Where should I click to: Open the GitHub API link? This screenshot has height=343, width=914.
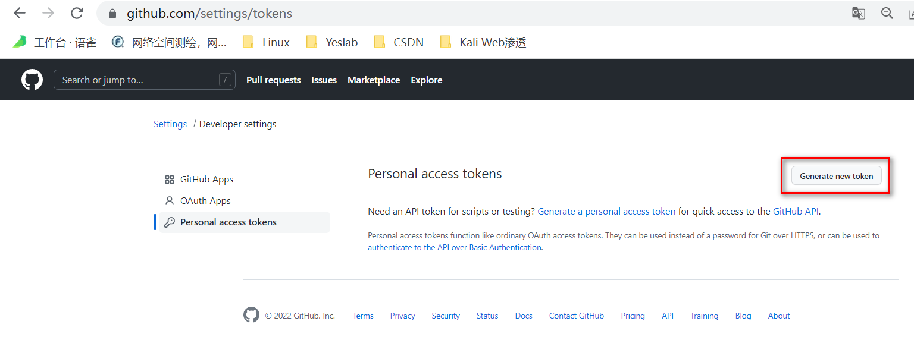coord(796,212)
